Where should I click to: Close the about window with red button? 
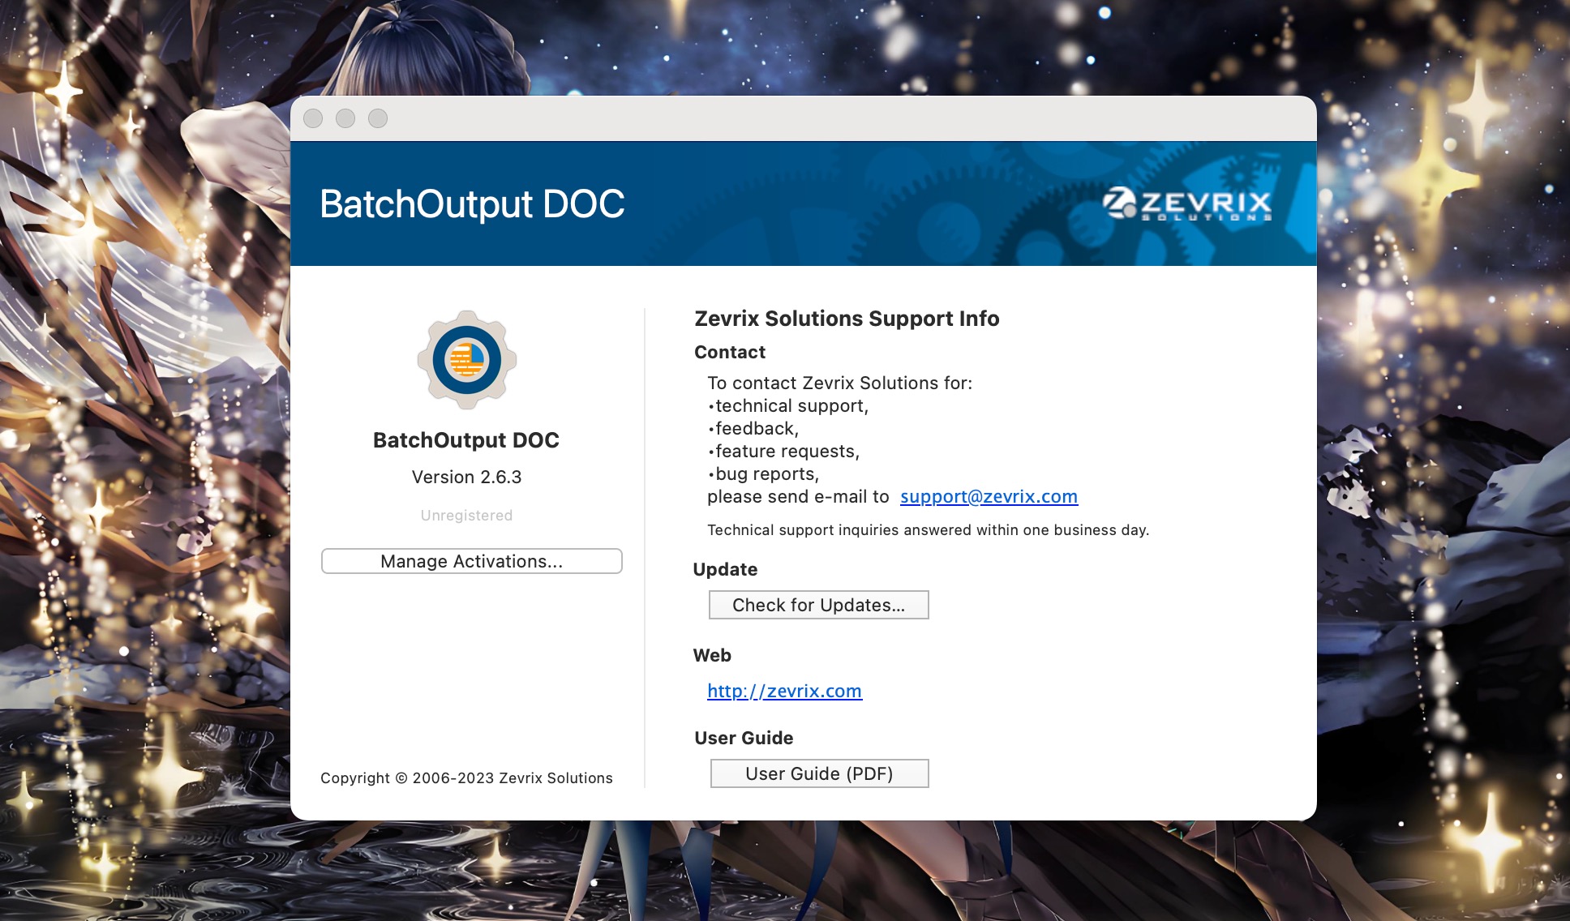(313, 118)
